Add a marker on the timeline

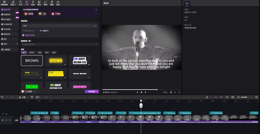[x=32, y=97]
